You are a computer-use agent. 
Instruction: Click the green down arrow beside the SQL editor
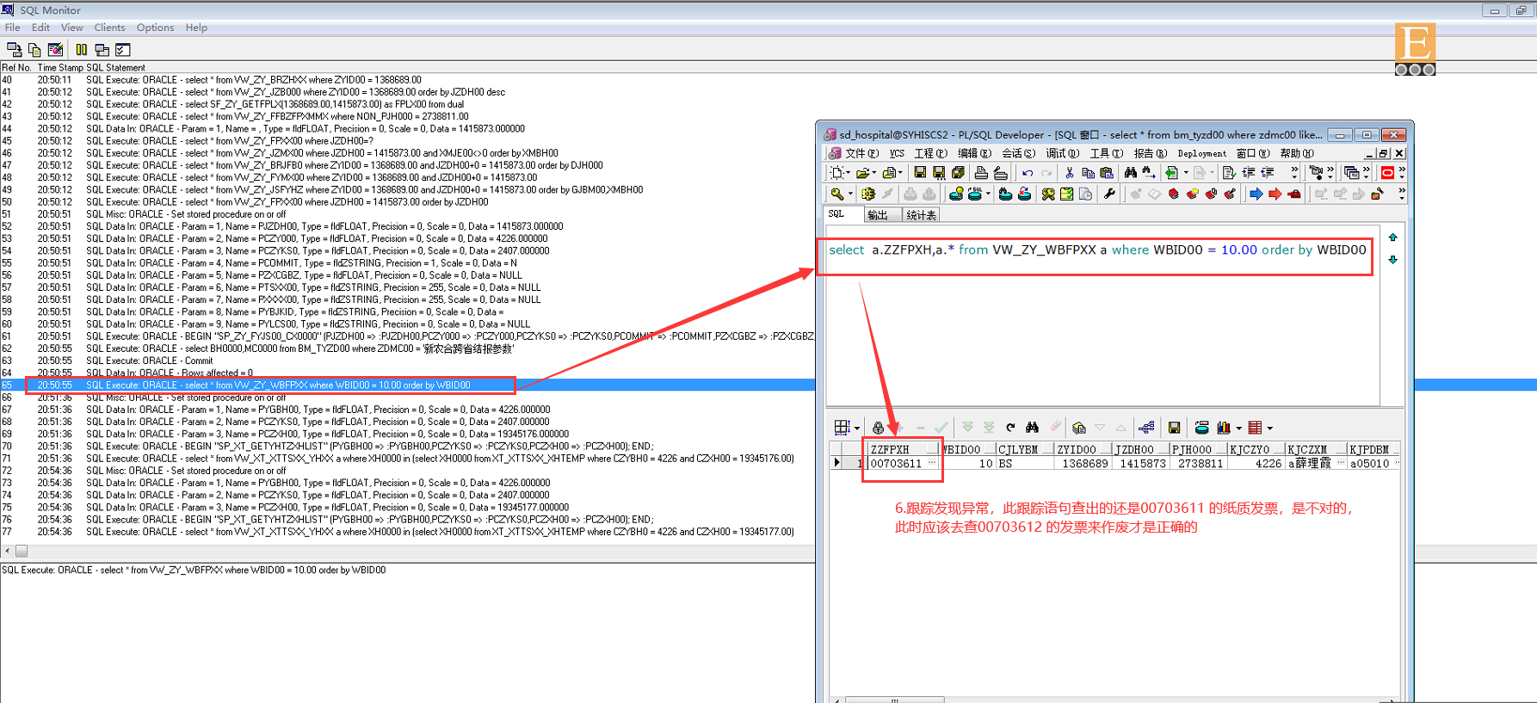pyautogui.click(x=1393, y=260)
